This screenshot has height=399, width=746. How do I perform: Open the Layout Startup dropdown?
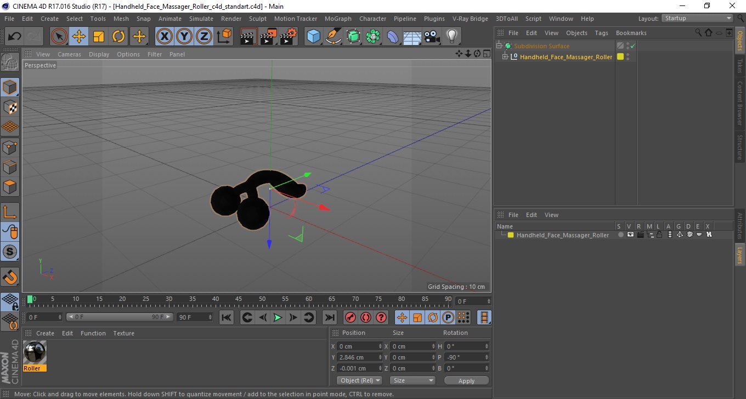697,18
